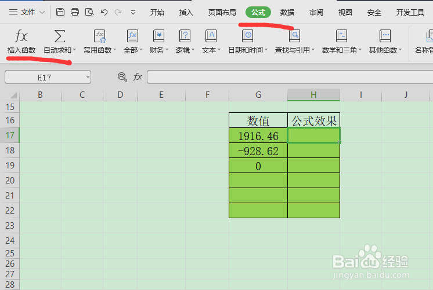Screen dimensions: 433x290
Task: Click the Name Box showing H17
Action: (45, 78)
